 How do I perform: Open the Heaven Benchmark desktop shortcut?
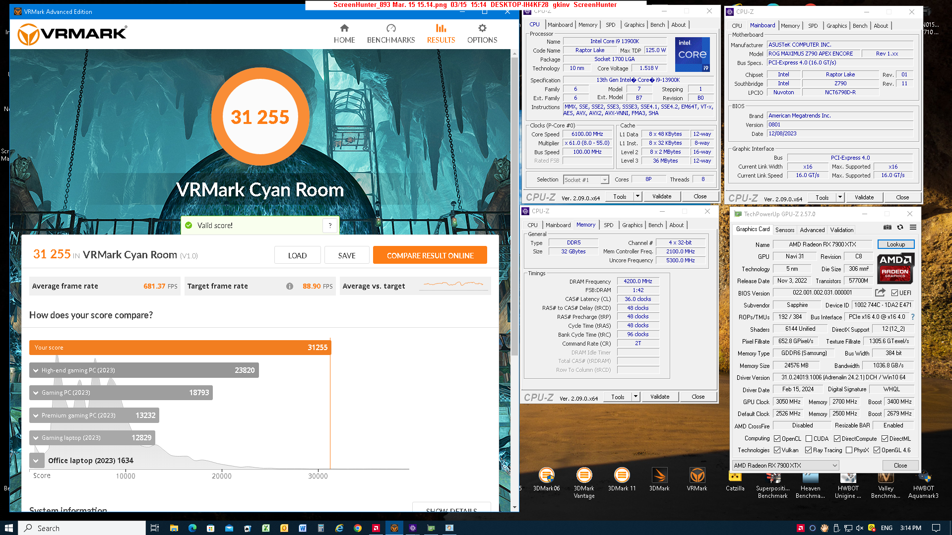810,485
